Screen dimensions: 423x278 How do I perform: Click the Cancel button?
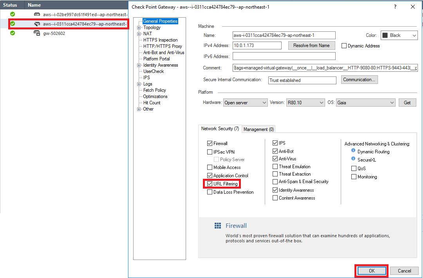(x=404, y=271)
